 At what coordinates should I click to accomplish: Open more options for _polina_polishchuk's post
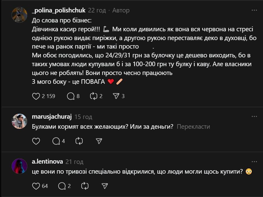click(x=254, y=10)
